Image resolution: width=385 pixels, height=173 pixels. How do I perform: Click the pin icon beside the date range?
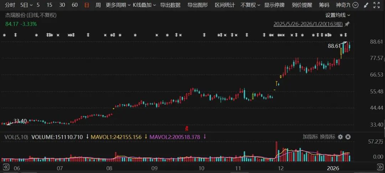pos(347,24)
